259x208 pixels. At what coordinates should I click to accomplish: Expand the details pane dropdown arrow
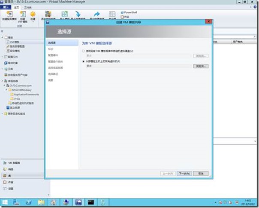255,141
